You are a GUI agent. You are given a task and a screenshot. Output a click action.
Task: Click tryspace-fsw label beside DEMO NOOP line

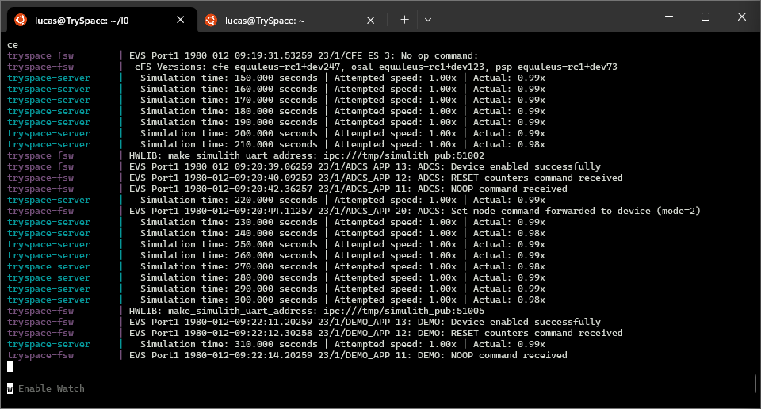point(40,356)
